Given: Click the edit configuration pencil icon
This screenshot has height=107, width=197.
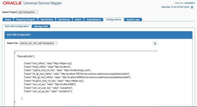Looking at the screenshot, I should click(x=155, y=44).
